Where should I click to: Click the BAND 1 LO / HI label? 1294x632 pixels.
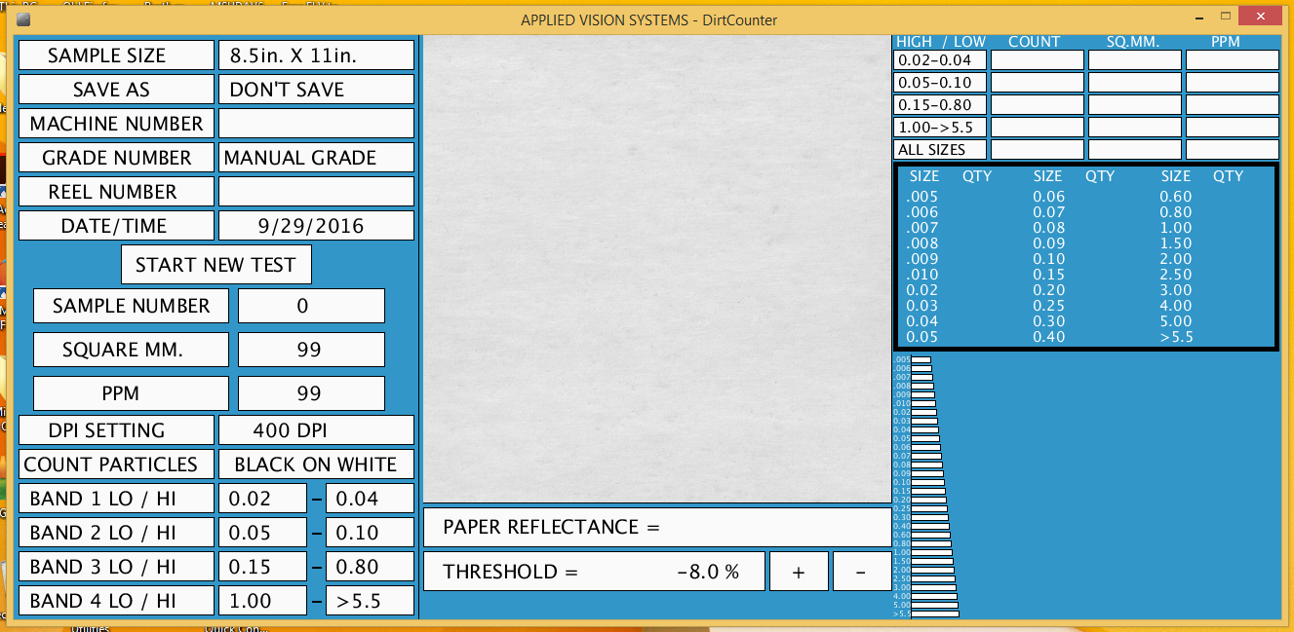pos(116,499)
